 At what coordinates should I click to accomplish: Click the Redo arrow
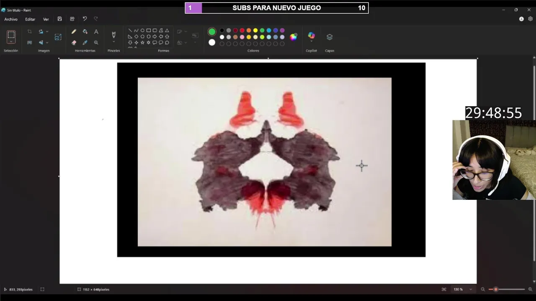pos(96,19)
